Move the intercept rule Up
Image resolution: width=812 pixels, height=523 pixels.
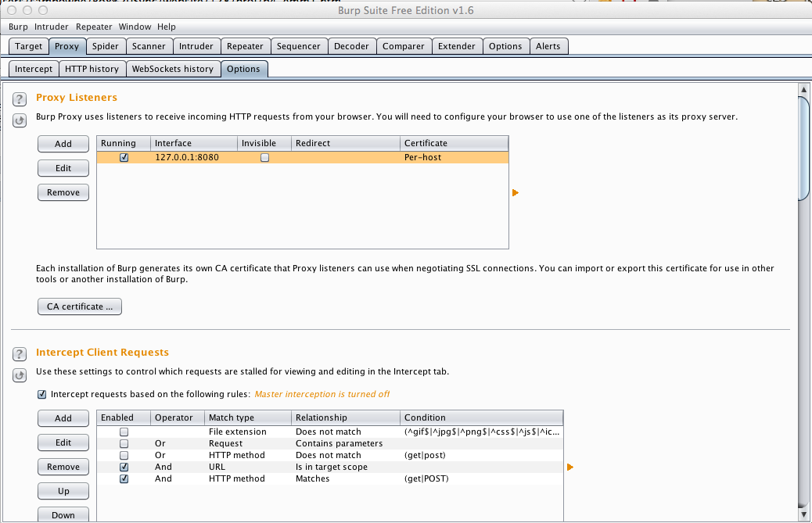63,491
